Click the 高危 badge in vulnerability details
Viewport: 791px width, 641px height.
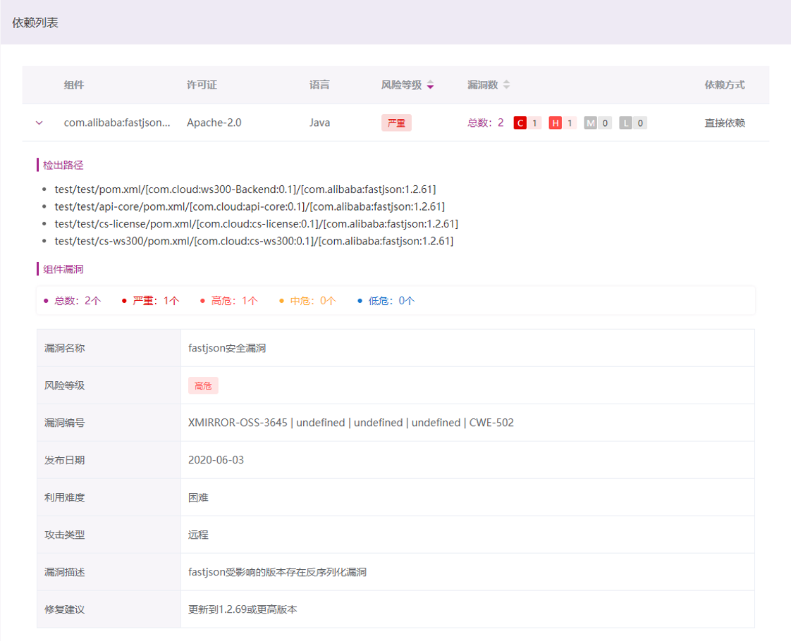click(202, 385)
